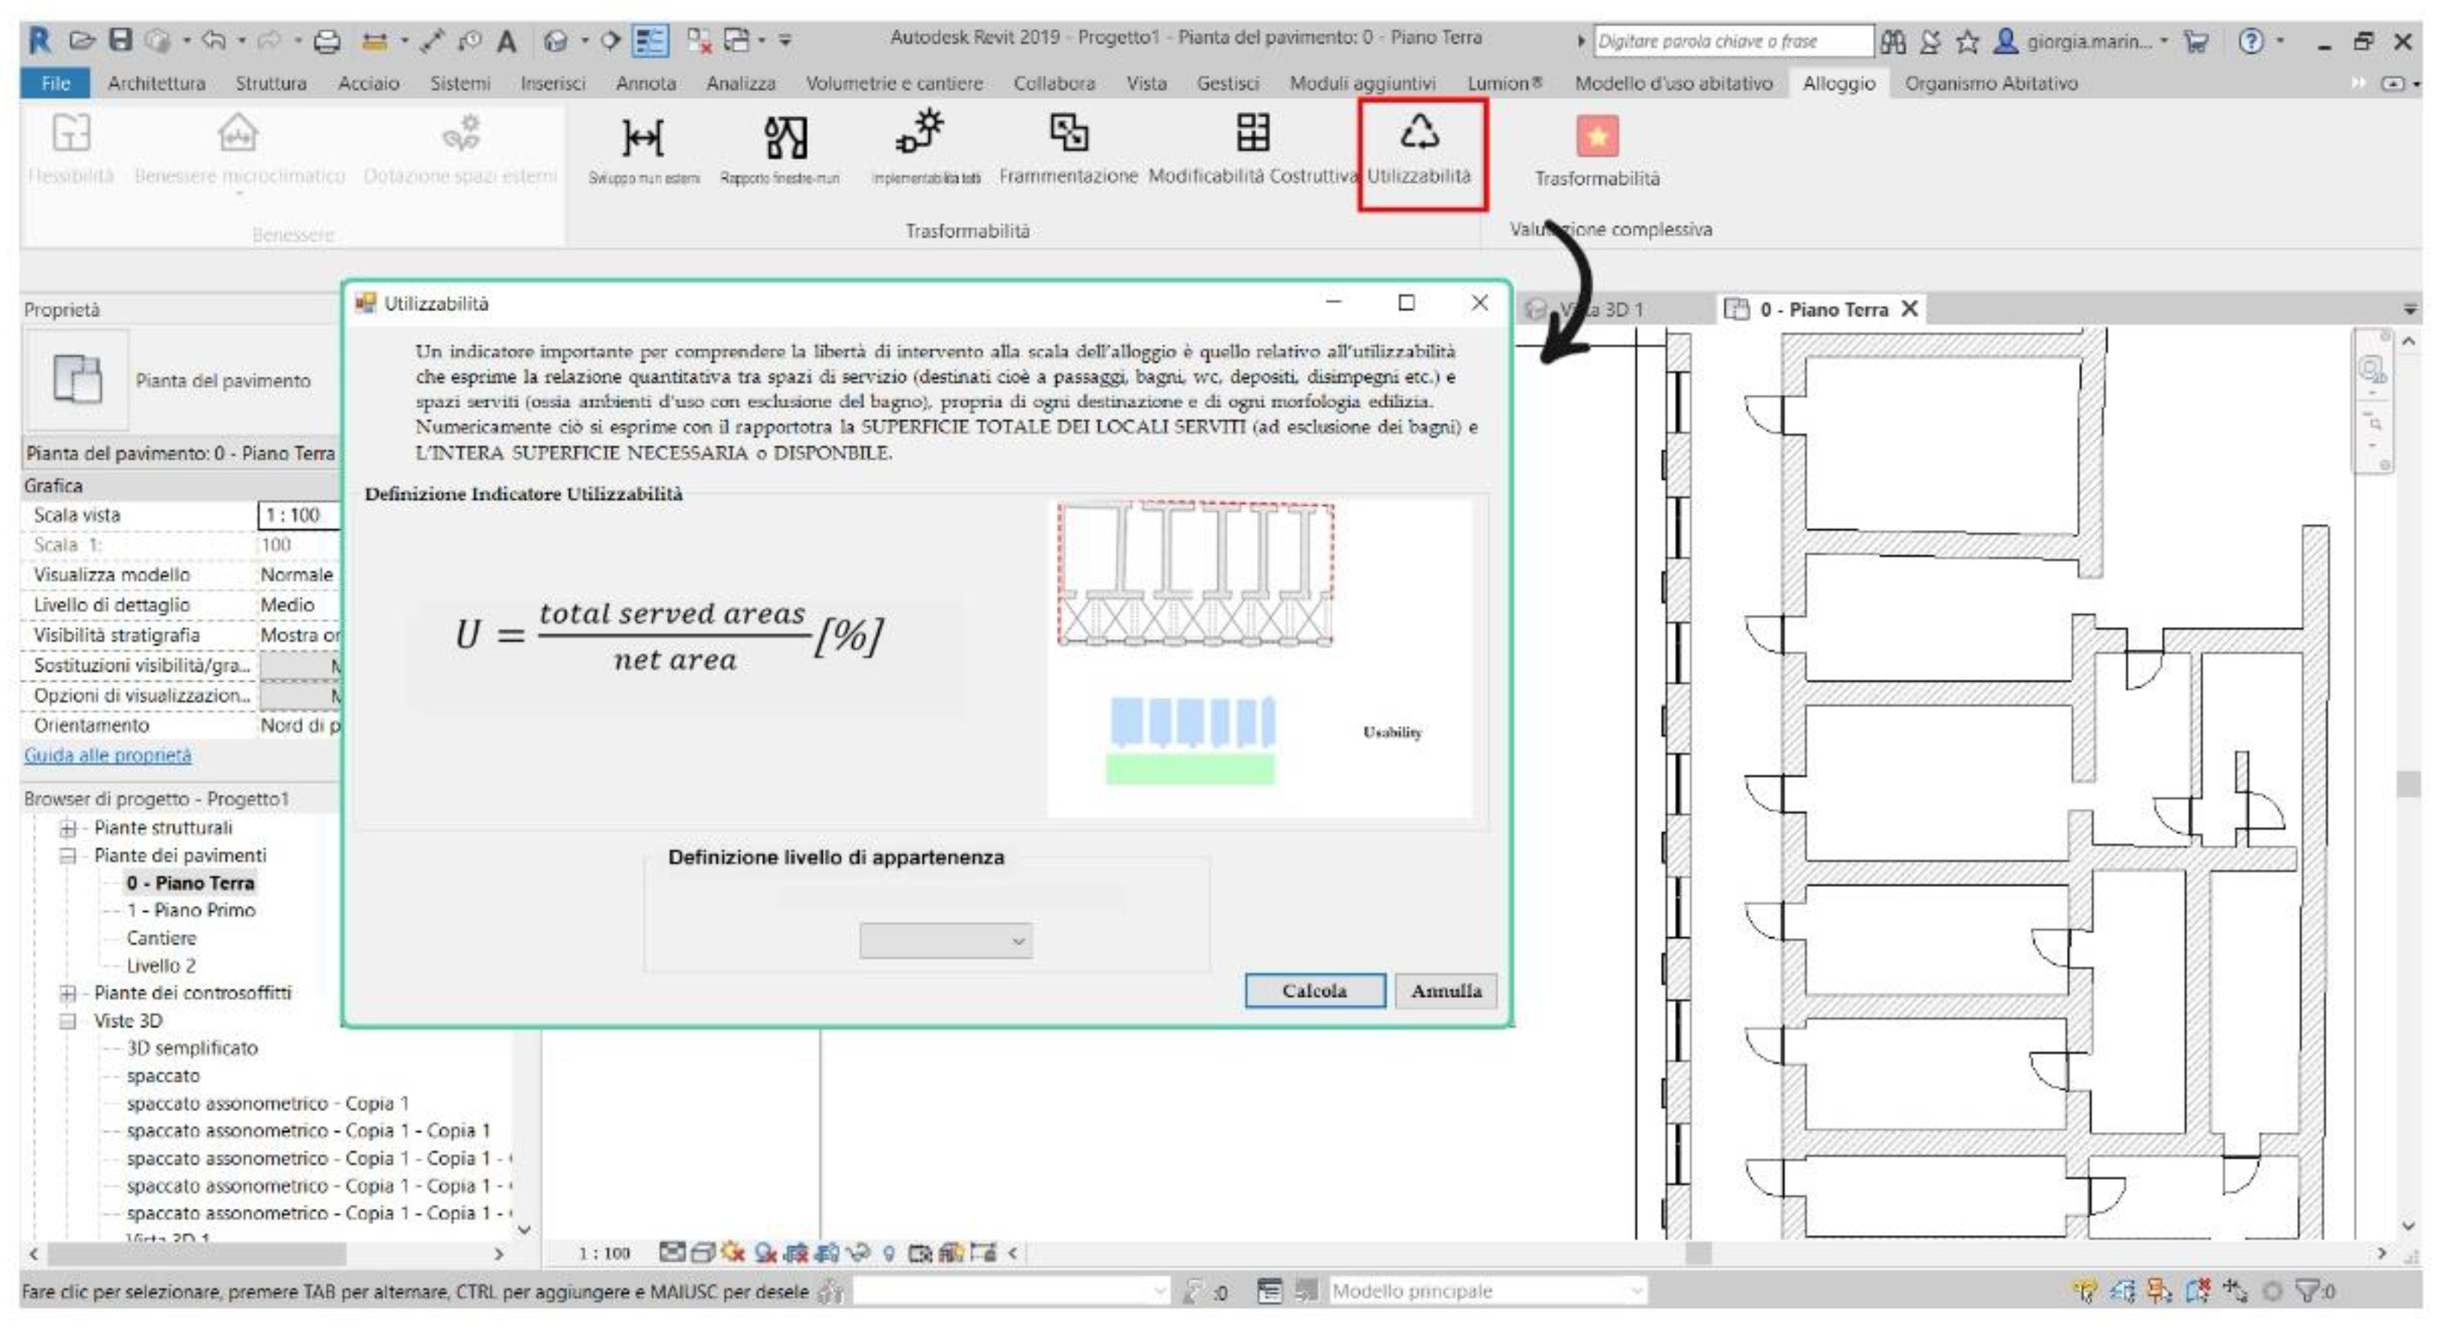Expand the Piante strutturali tree node

pos(68,828)
